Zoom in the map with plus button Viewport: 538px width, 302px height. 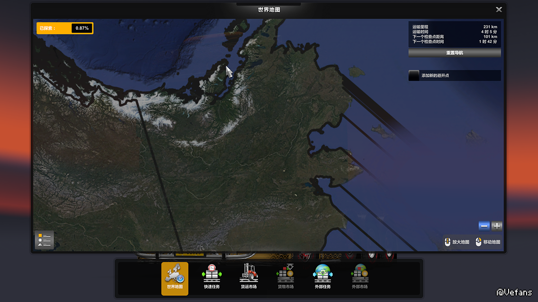496,226
